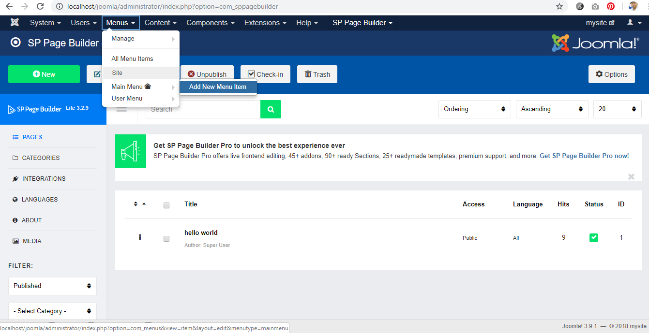Image resolution: width=649 pixels, height=333 pixels.
Task: Bookmark this page with the star icon
Action: coord(559,6)
